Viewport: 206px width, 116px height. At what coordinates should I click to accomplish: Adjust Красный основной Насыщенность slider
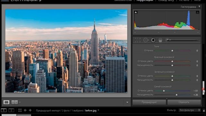[x=172, y=65]
